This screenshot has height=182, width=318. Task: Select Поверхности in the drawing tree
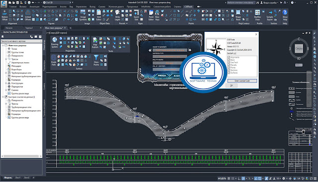[x=17, y=56]
